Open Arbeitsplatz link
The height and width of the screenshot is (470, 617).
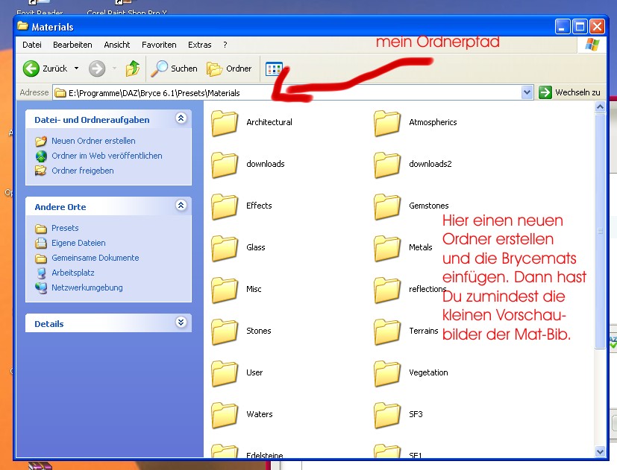73,273
